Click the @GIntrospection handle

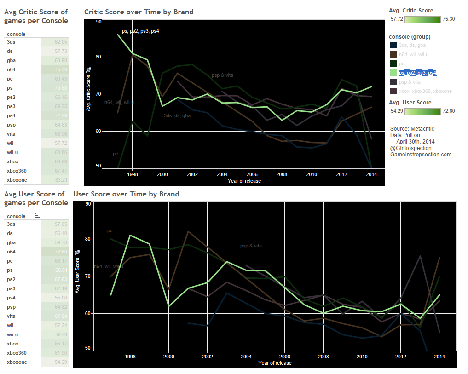(x=410, y=148)
